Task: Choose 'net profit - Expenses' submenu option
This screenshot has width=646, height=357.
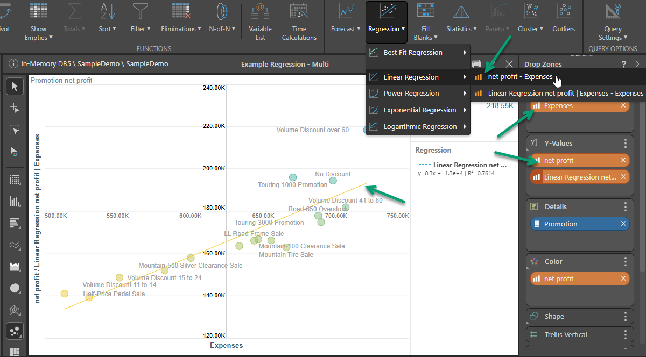Action: pos(520,77)
